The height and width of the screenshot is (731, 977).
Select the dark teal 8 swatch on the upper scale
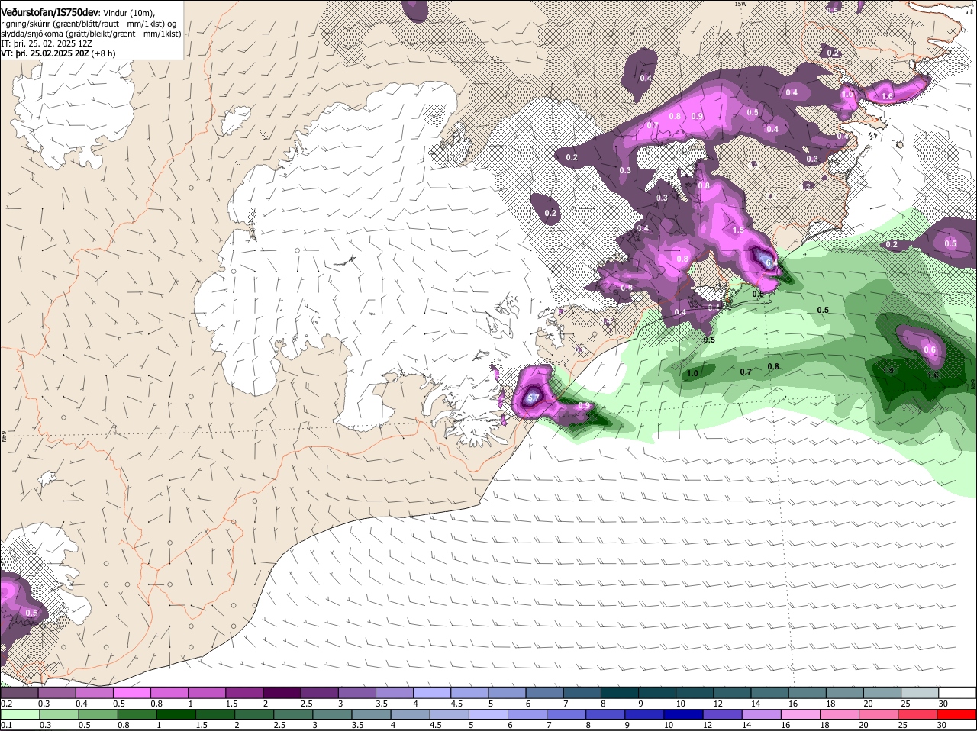[x=620, y=693]
